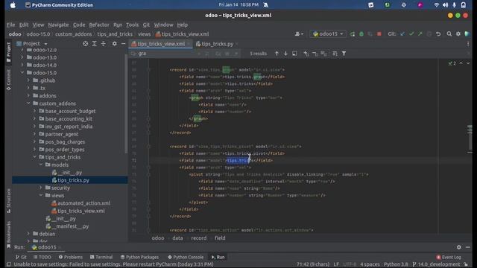Click custom_addons in the path breadcrumb
Screen dimensions: 477x268
(73, 34)
